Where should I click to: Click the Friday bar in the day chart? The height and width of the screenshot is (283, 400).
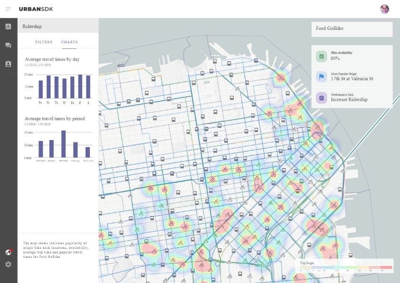80,86
